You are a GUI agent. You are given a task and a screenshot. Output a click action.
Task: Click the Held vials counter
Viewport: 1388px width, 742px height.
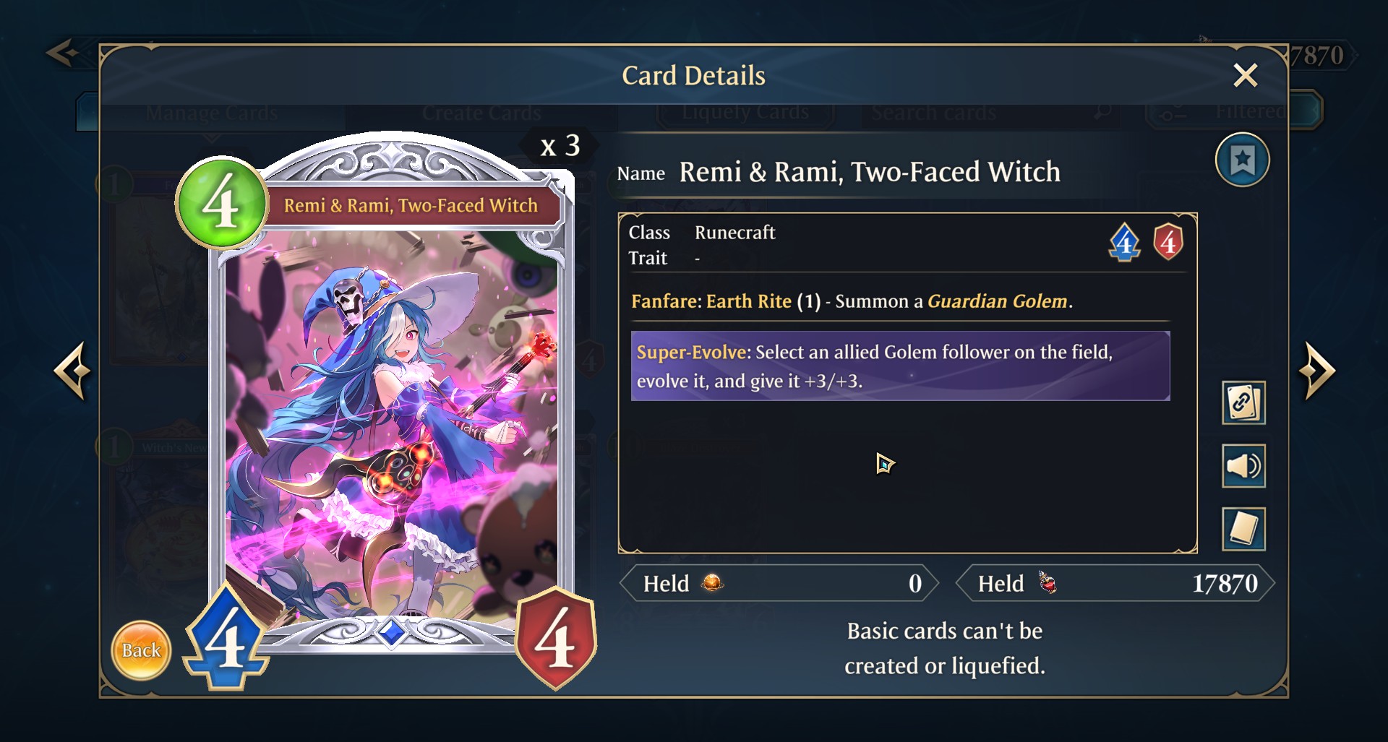pyautogui.click(x=1115, y=583)
